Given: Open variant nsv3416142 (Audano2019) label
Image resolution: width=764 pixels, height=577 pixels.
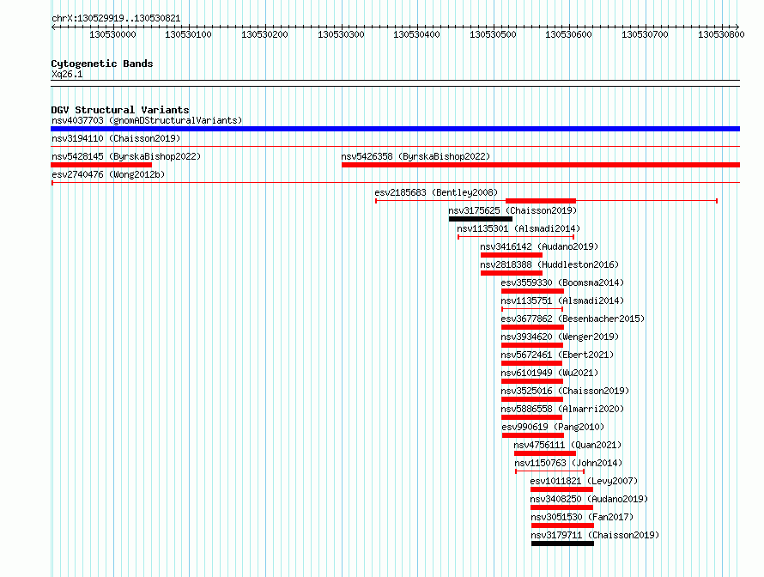Looking at the screenshot, I should pos(539,246).
